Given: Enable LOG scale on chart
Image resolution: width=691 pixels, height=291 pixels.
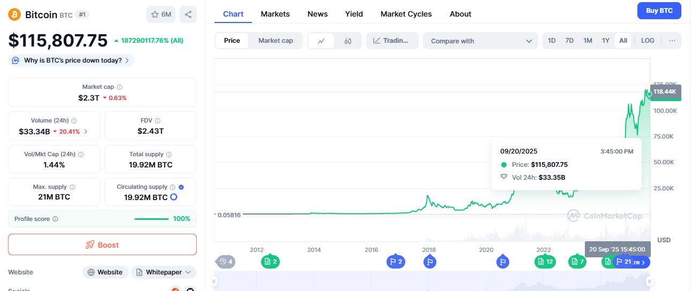Looking at the screenshot, I should 648,41.
